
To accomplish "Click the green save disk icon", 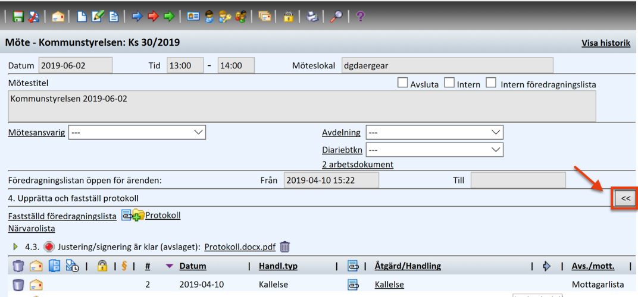I will click(x=18, y=17).
